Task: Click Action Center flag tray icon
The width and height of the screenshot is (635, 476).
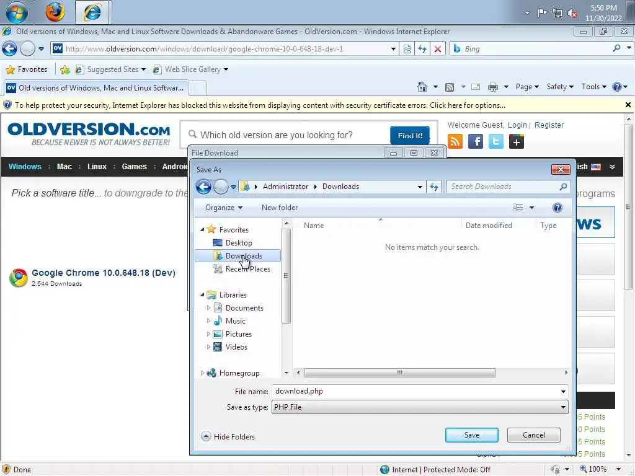Action: [x=542, y=13]
